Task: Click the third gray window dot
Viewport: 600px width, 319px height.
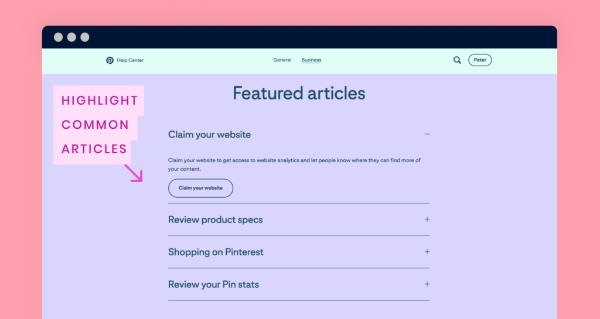Action: (x=85, y=37)
